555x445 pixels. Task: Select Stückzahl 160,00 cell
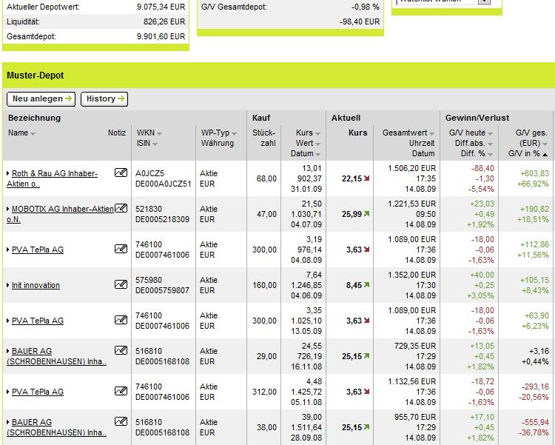coord(264,285)
